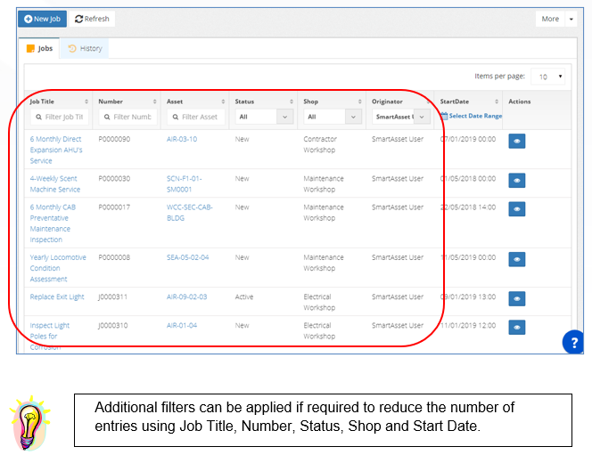Click view eye icon for 4-Weekly Scent job
Screen dimensions: 592x455
click(516, 181)
